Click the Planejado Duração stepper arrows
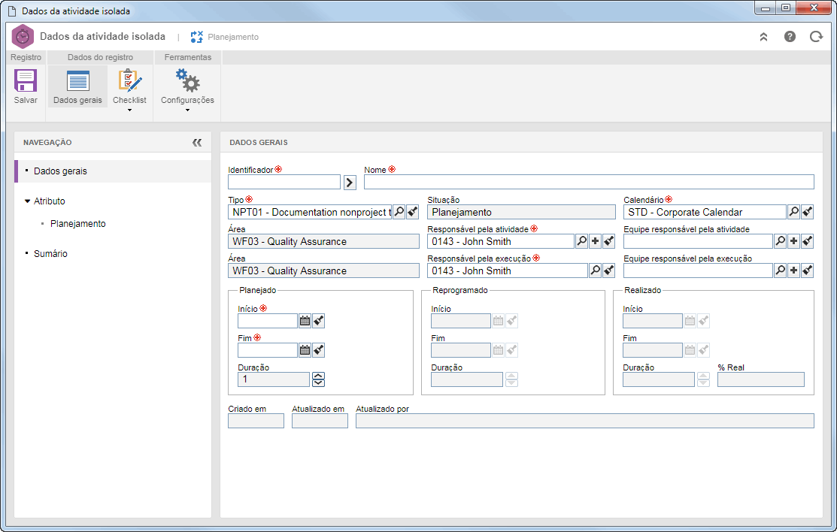Screen dimensions: 837x532 coord(318,379)
